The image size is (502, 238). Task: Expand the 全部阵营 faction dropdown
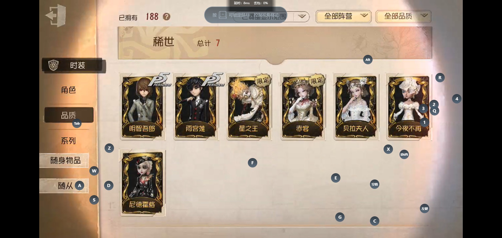344,16
